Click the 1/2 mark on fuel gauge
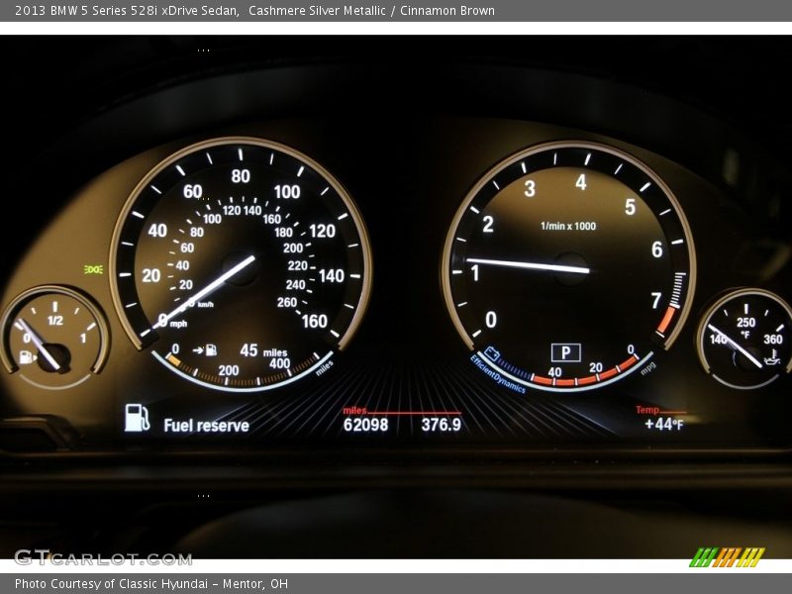 55,320
